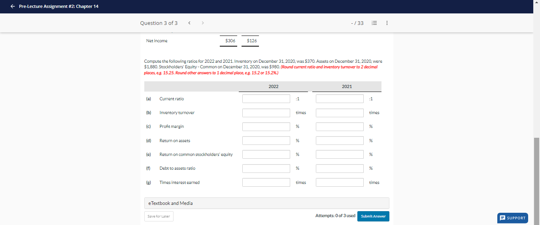This screenshot has height=225, width=540.
Task: Click the Net income row label
Action: click(x=157, y=41)
